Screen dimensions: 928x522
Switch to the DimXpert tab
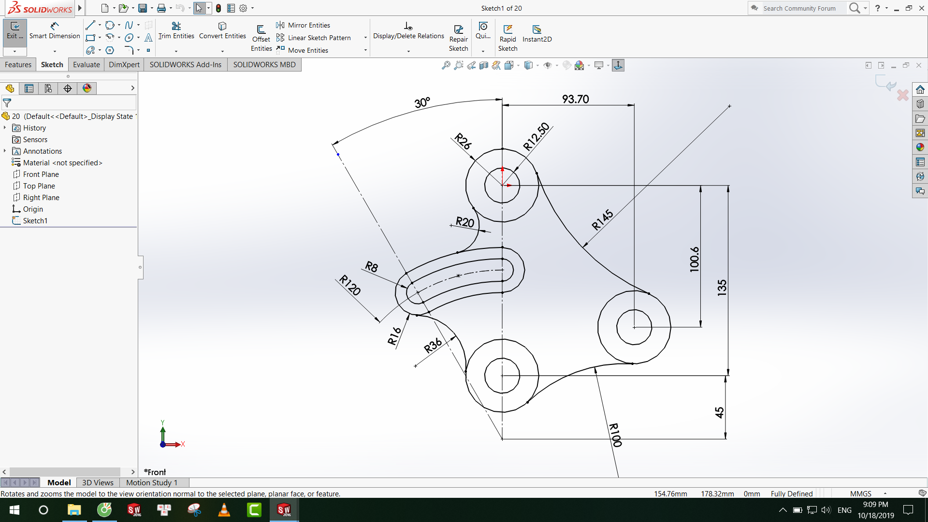tap(124, 65)
